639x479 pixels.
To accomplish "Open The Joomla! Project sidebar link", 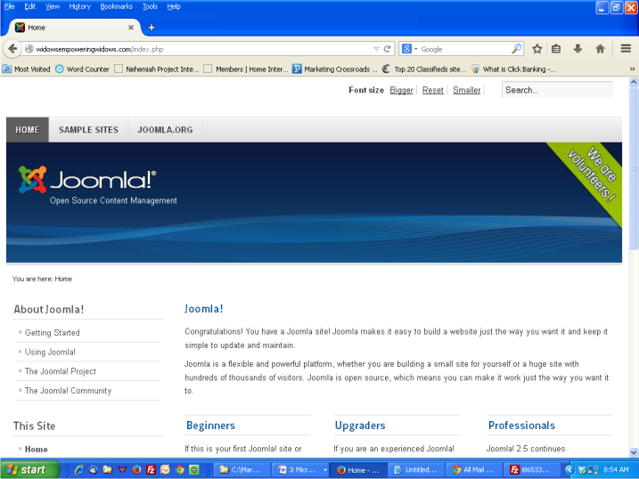I will click(61, 371).
